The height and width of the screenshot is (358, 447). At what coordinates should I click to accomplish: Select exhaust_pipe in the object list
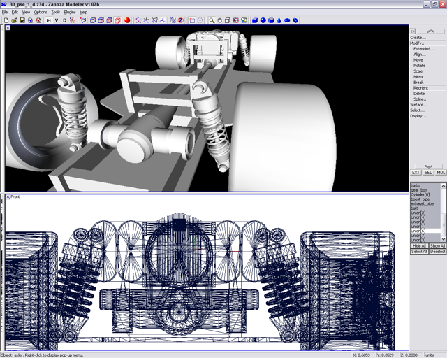click(423, 203)
